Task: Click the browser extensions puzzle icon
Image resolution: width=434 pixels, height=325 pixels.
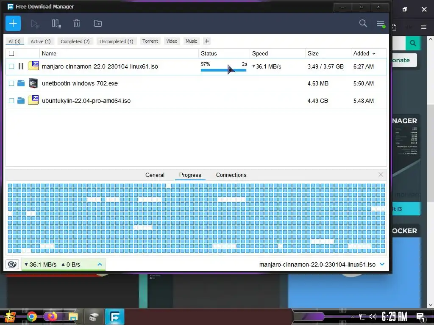Action: (394, 27)
